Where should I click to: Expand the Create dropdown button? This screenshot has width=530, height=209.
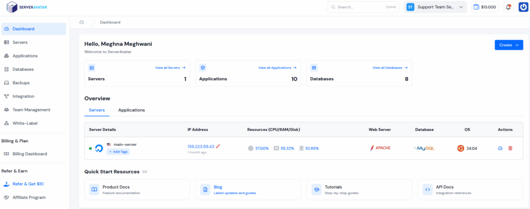508,45
